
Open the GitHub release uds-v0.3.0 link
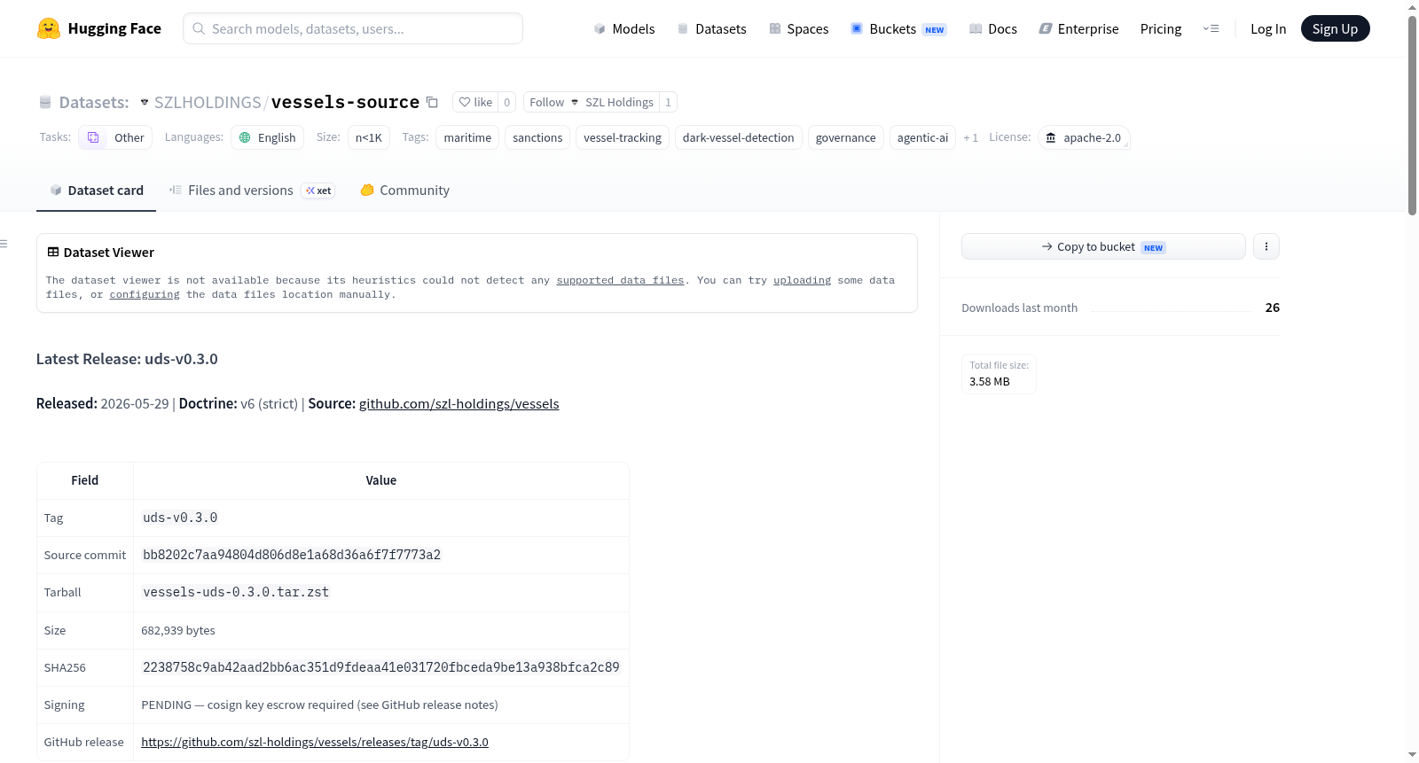point(315,742)
